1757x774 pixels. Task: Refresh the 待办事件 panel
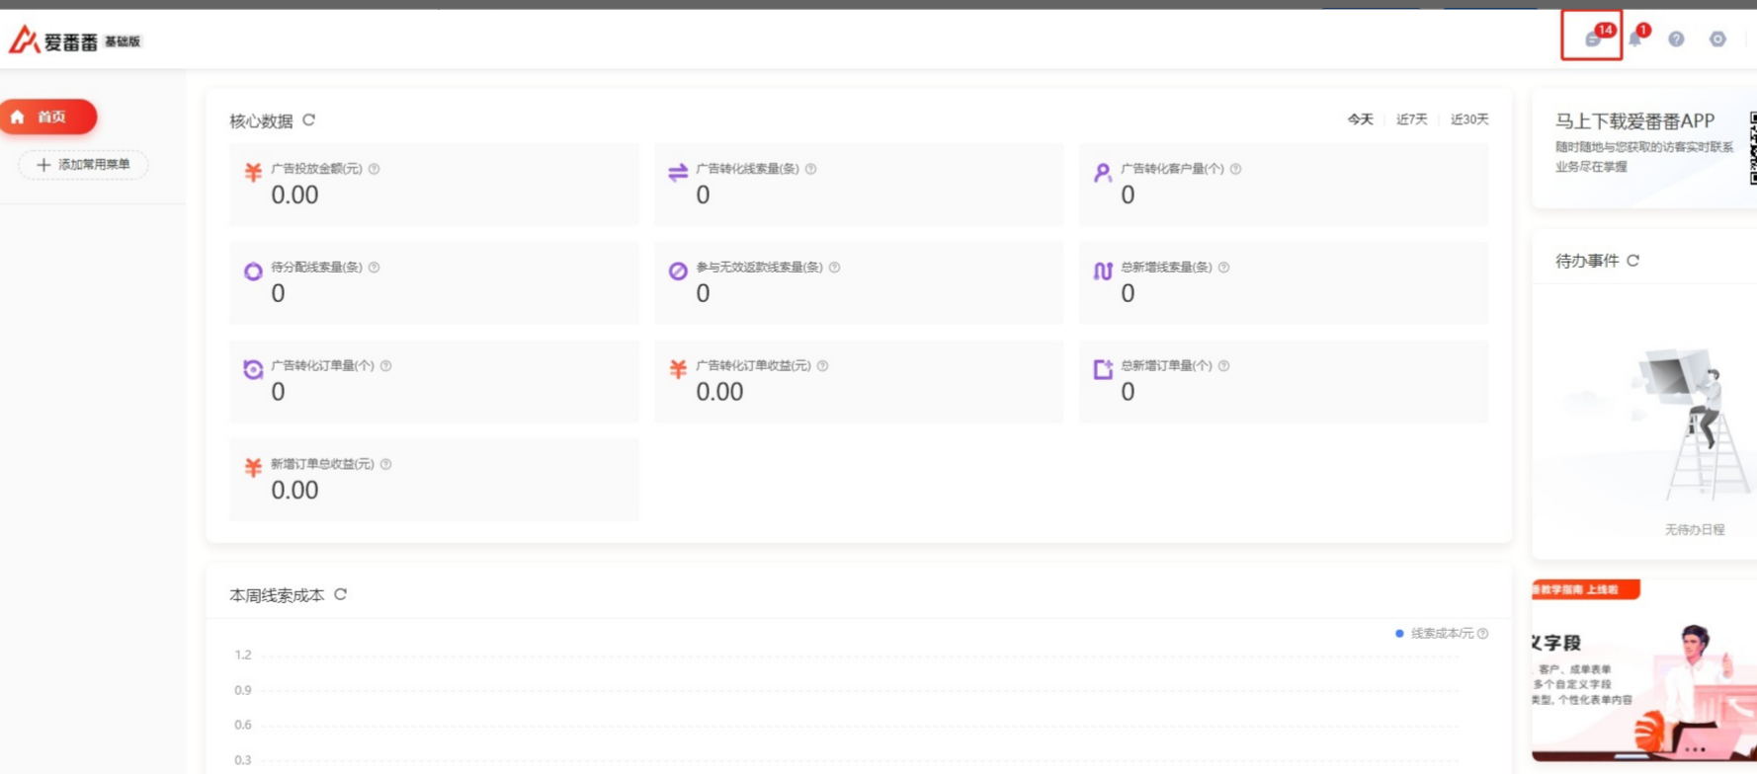click(1632, 261)
